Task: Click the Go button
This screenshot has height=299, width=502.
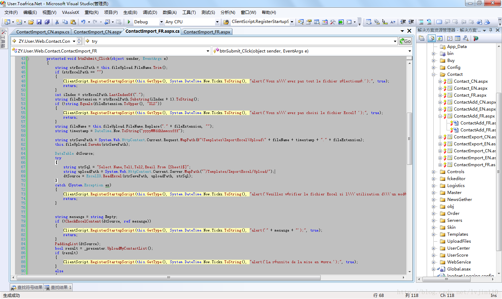Action: pos(405,41)
